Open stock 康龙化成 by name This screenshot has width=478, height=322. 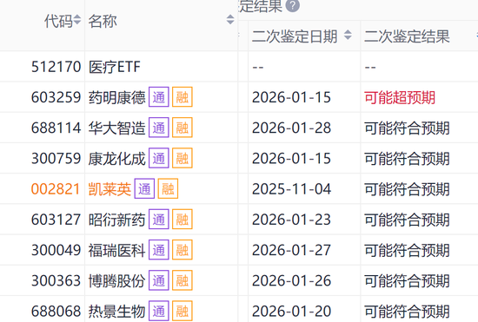click(x=116, y=159)
